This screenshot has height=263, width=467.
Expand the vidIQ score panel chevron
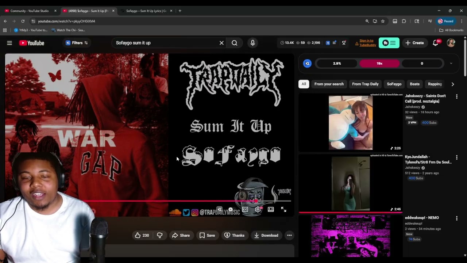tap(451, 63)
